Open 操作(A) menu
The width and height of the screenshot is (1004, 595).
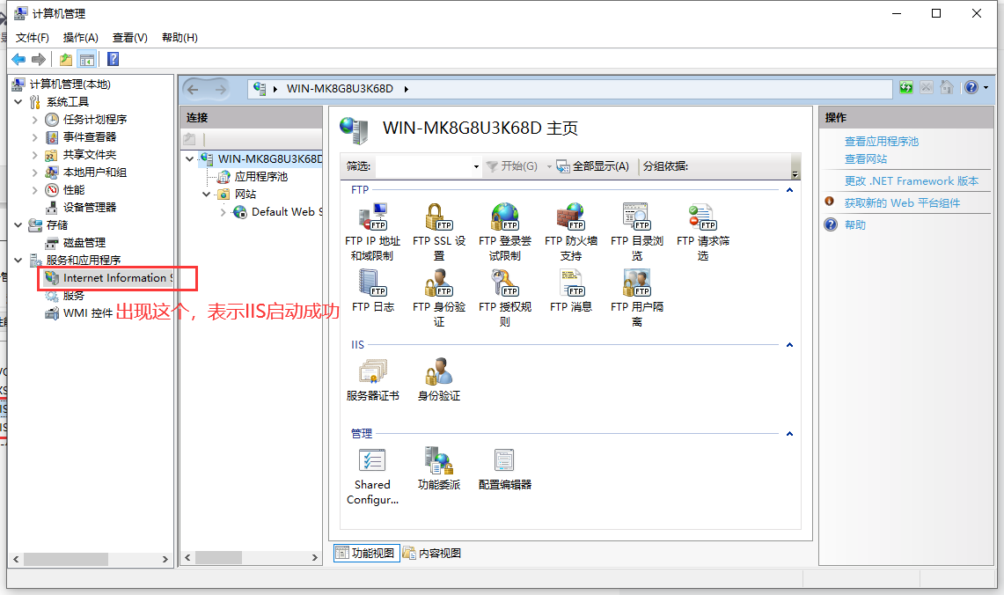point(81,38)
